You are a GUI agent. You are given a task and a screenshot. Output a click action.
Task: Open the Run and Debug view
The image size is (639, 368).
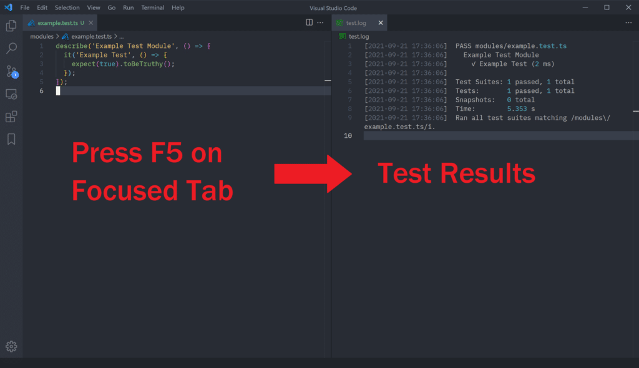11,94
